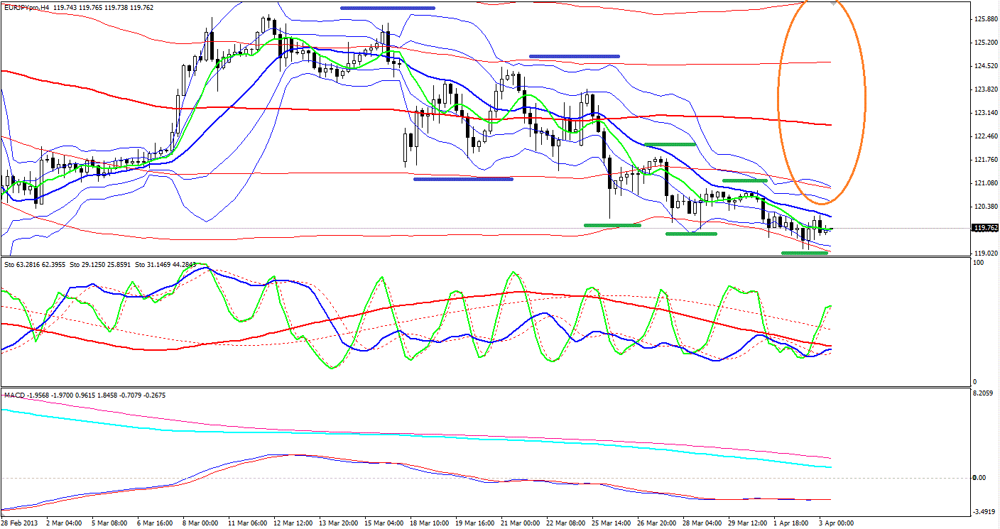This screenshot has height=529, width=1000.
Task: Click the 15 Mar 04:00 time label
Action: [x=384, y=523]
